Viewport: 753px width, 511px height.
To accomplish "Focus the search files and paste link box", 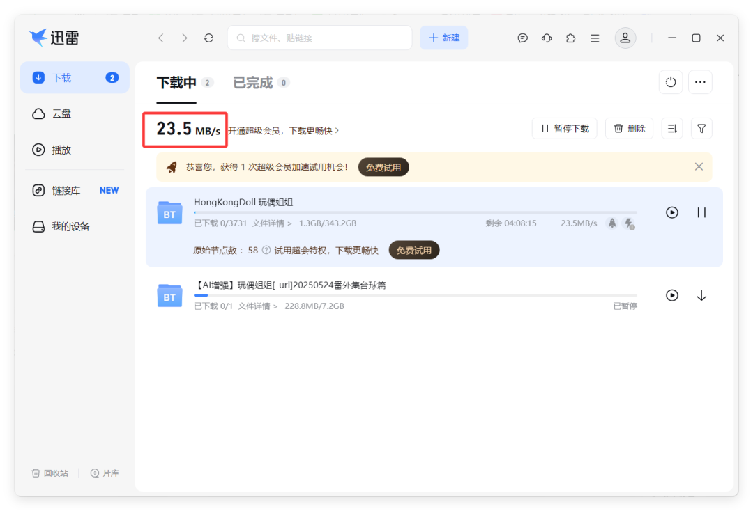I will (320, 38).
